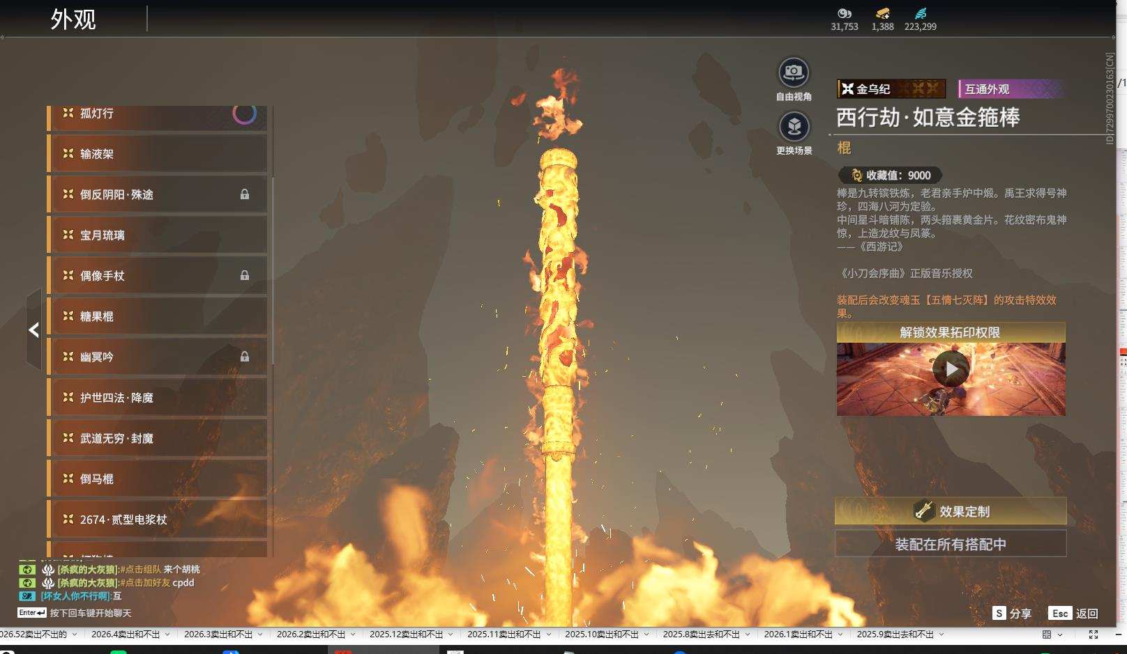Click the emblem icon on the 金乌纪 tag
1127x654 pixels.
[847, 88]
